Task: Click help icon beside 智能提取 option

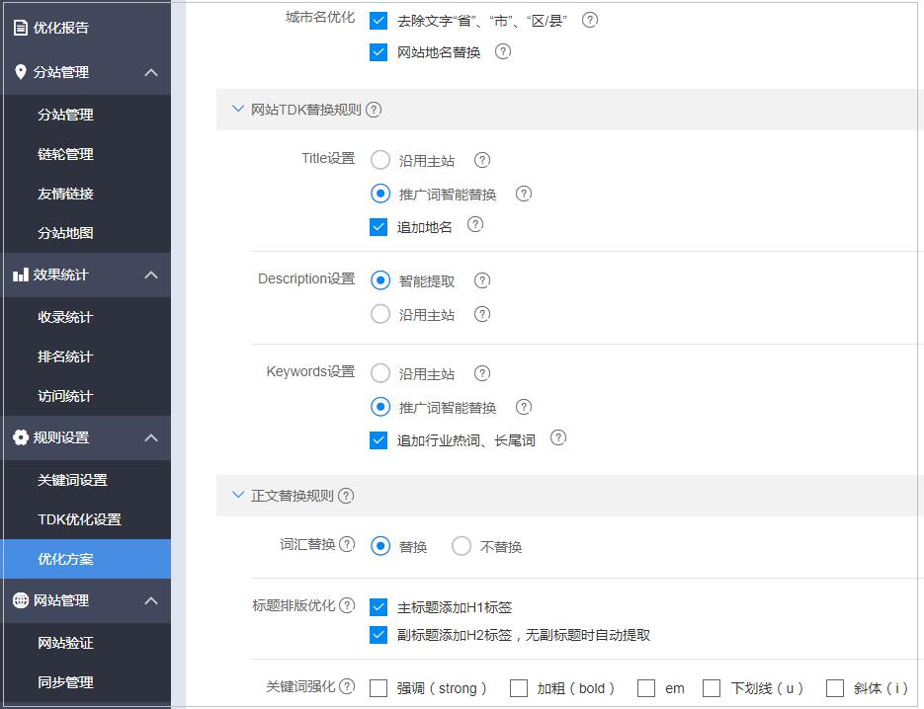Action: pyautogui.click(x=482, y=280)
